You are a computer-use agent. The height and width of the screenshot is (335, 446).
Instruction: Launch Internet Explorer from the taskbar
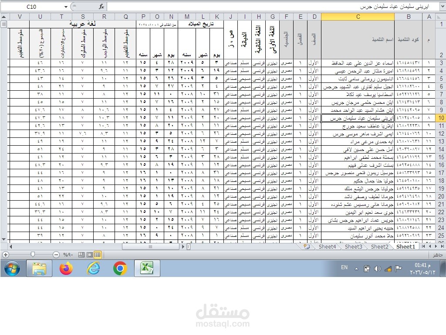click(93, 268)
